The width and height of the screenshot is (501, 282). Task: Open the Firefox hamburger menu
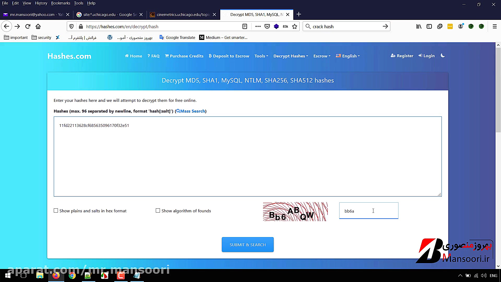pyautogui.click(x=495, y=26)
